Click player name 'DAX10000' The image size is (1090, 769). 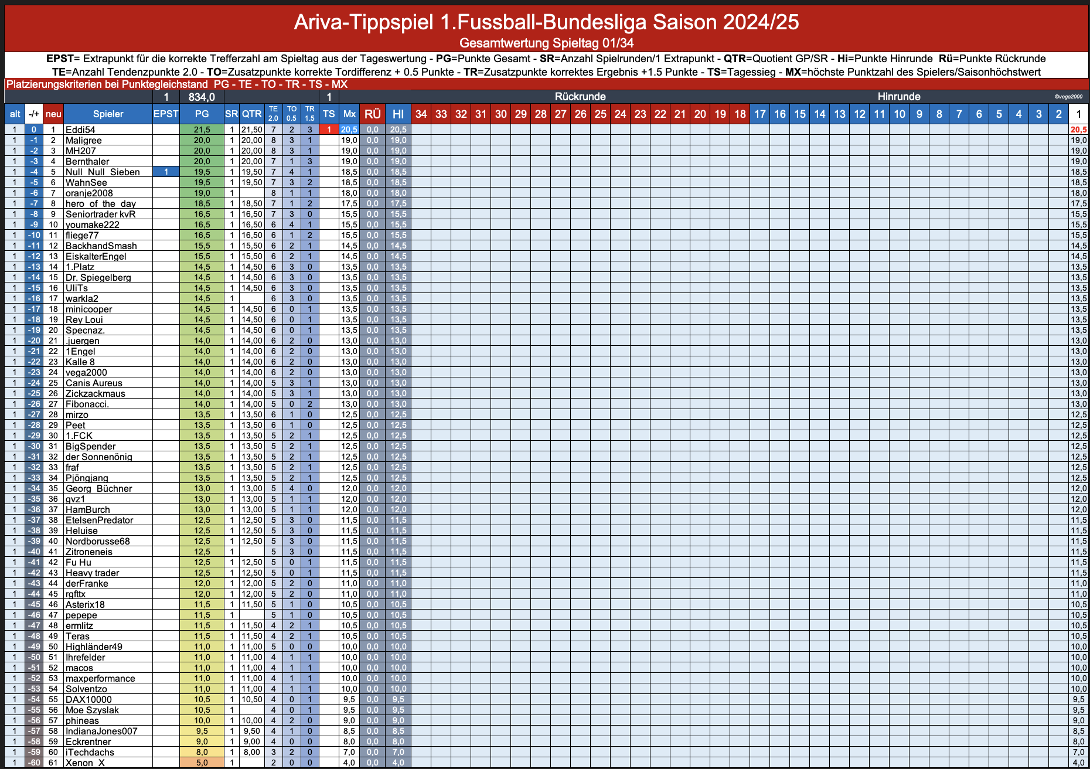click(88, 699)
